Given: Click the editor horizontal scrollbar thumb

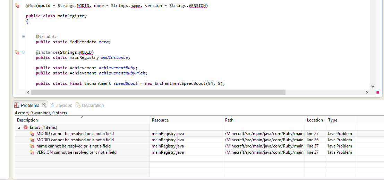Looking at the screenshot, I should (158, 92).
